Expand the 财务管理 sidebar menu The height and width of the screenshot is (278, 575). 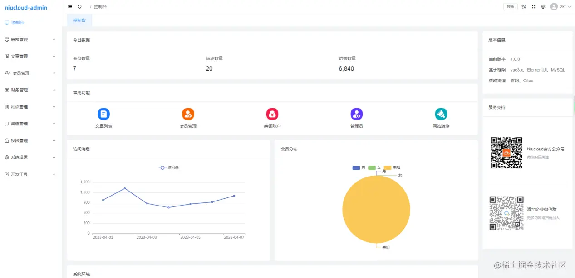click(30, 90)
